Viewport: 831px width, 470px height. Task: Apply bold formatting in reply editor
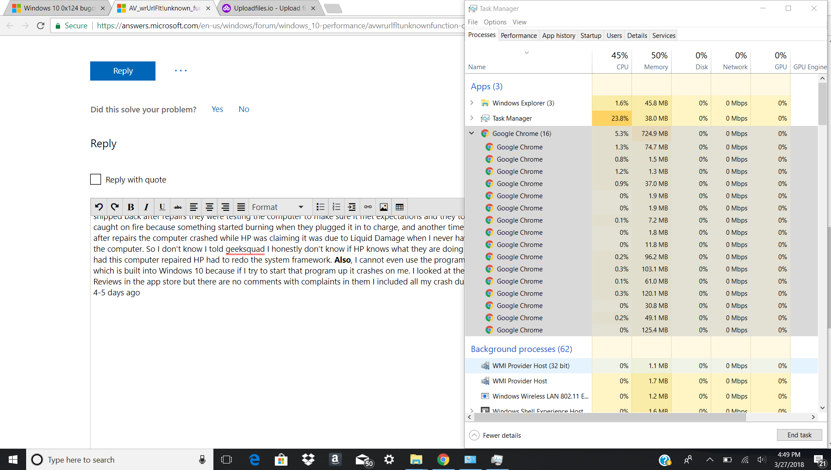pyautogui.click(x=130, y=207)
